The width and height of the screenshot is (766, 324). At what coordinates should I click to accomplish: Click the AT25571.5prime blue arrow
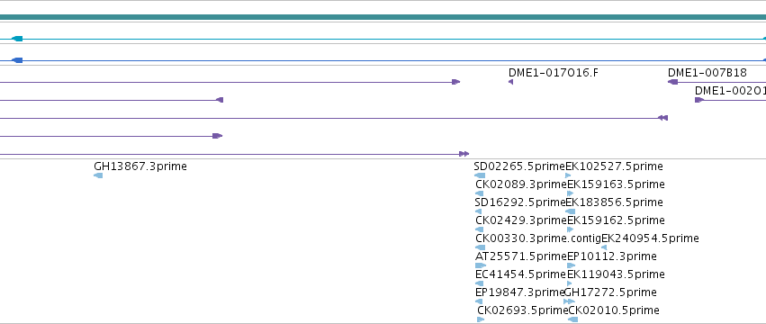tap(481, 265)
